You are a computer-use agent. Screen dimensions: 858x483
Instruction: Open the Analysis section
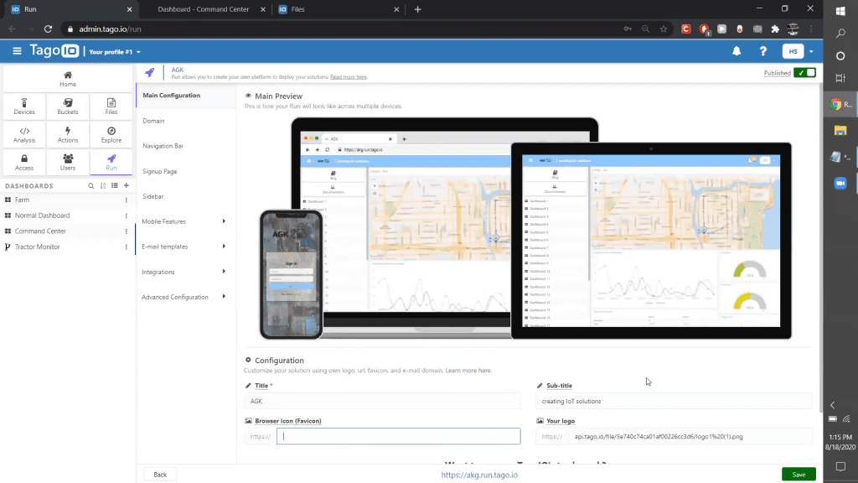click(x=24, y=135)
